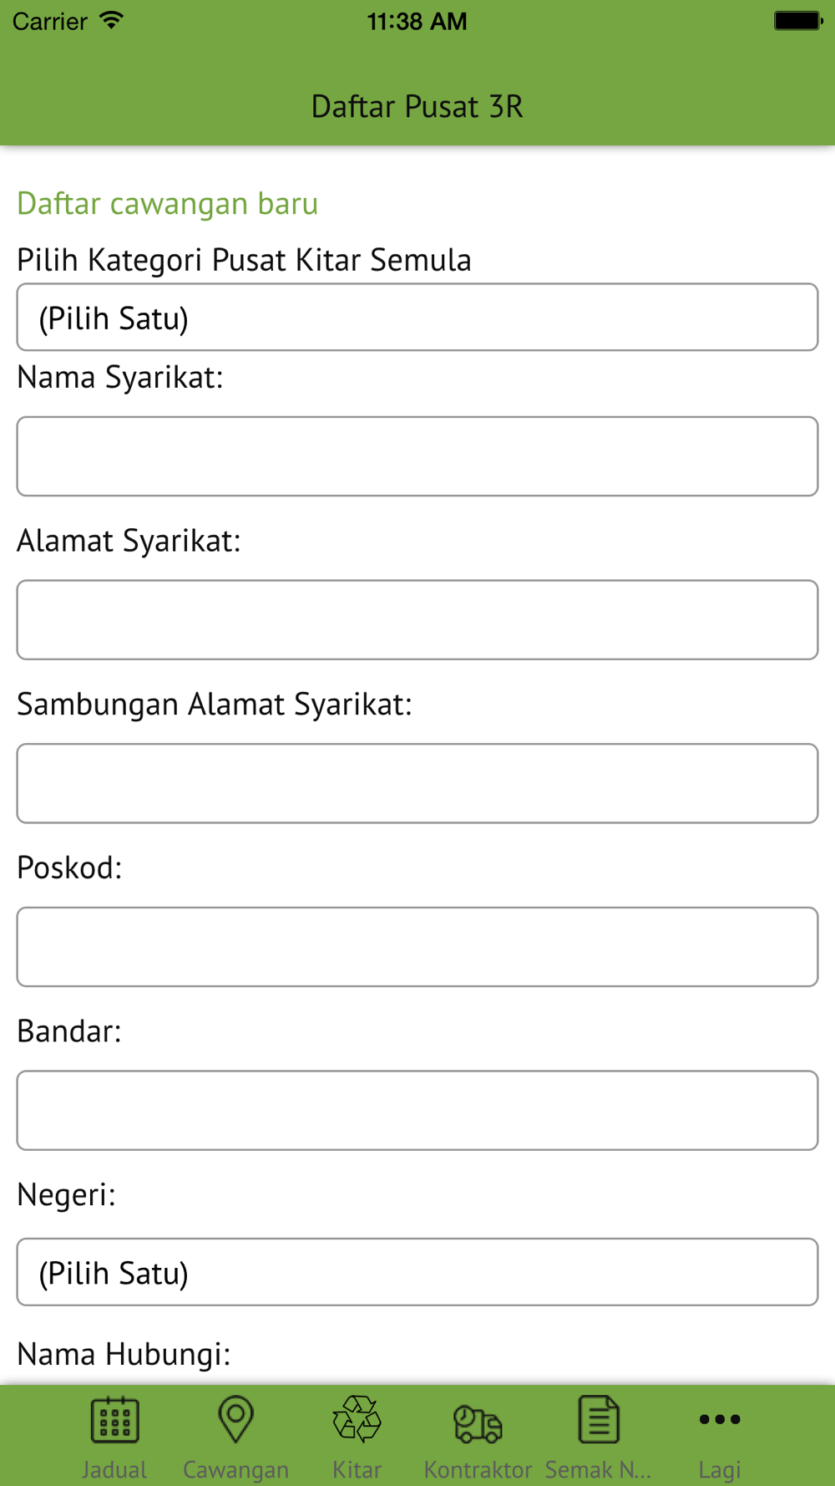Tap the Wi-Fi signal icon
The height and width of the screenshot is (1486, 835).
[111, 21]
